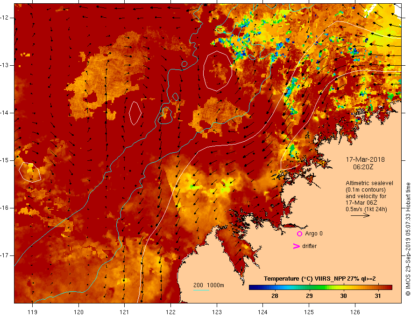
Task: Click the latitude label -13
Action: pos(5,65)
